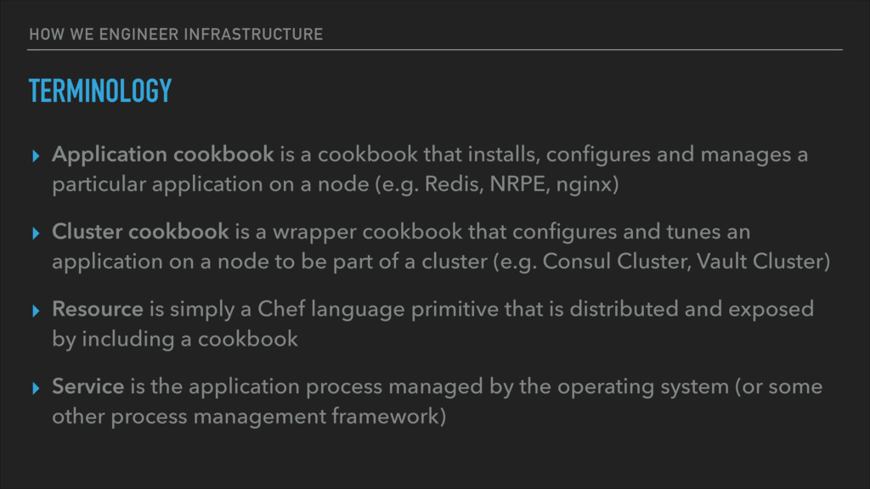Click the text by including a cookbook

175,340
